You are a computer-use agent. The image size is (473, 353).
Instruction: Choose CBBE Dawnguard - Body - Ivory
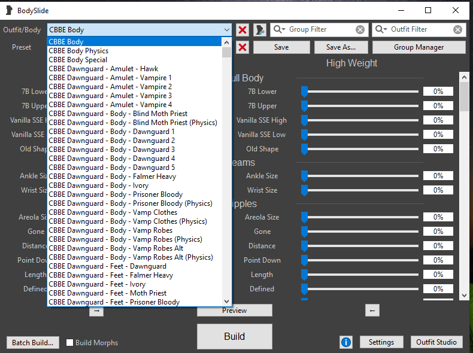coord(135,185)
